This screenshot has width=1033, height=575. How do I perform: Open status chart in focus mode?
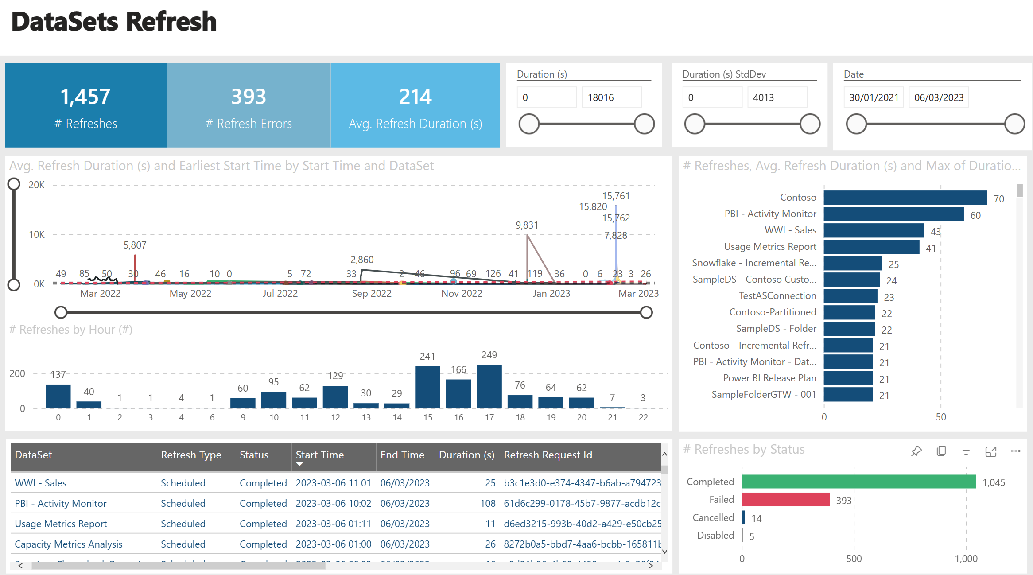click(991, 451)
